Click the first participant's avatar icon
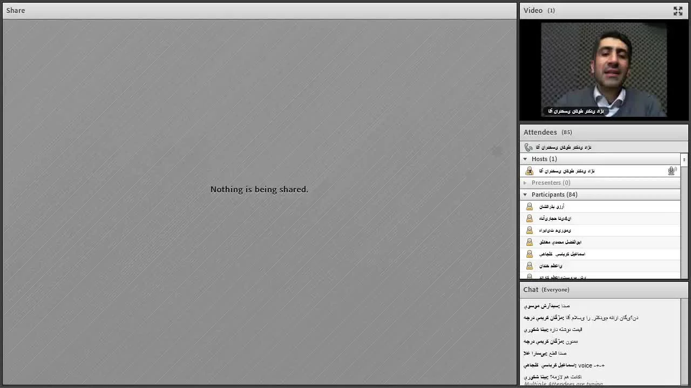Image resolution: width=691 pixels, height=388 pixels. [x=529, y=206]
